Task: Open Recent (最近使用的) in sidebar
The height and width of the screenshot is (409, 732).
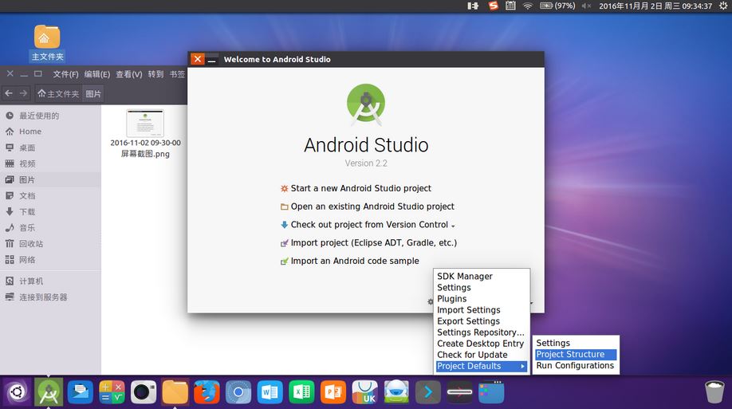Action: click(50, 116)
